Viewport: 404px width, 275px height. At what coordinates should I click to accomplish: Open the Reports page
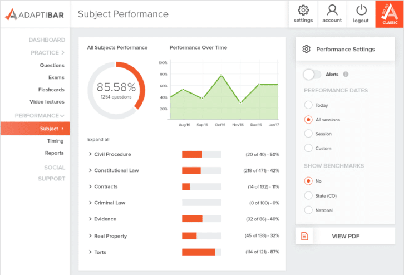click(x=55, y=153)
